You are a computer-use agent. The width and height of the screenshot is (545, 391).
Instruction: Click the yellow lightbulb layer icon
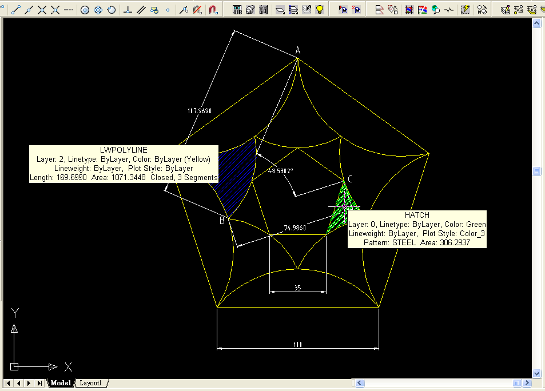(x=320, y=10)
